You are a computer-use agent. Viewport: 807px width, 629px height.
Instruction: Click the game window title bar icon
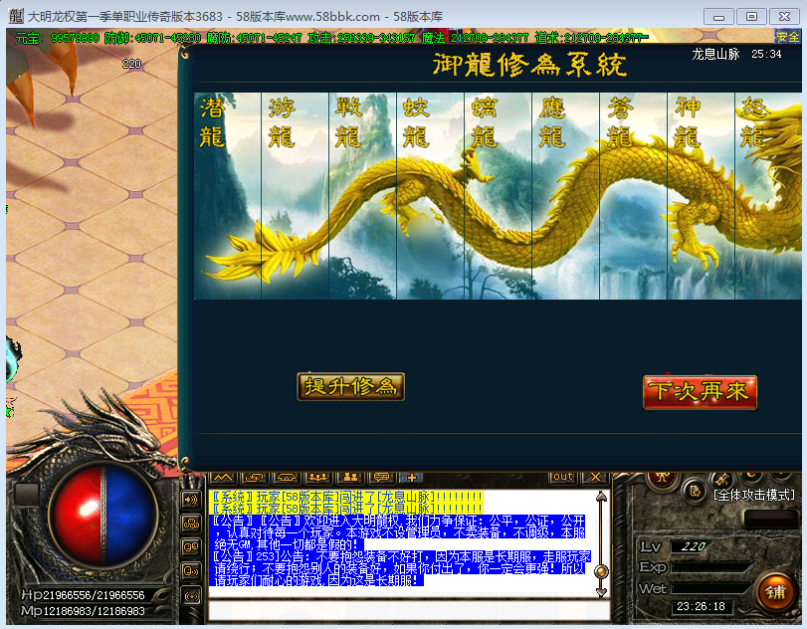pyautogui.click(x=17, y=16)
